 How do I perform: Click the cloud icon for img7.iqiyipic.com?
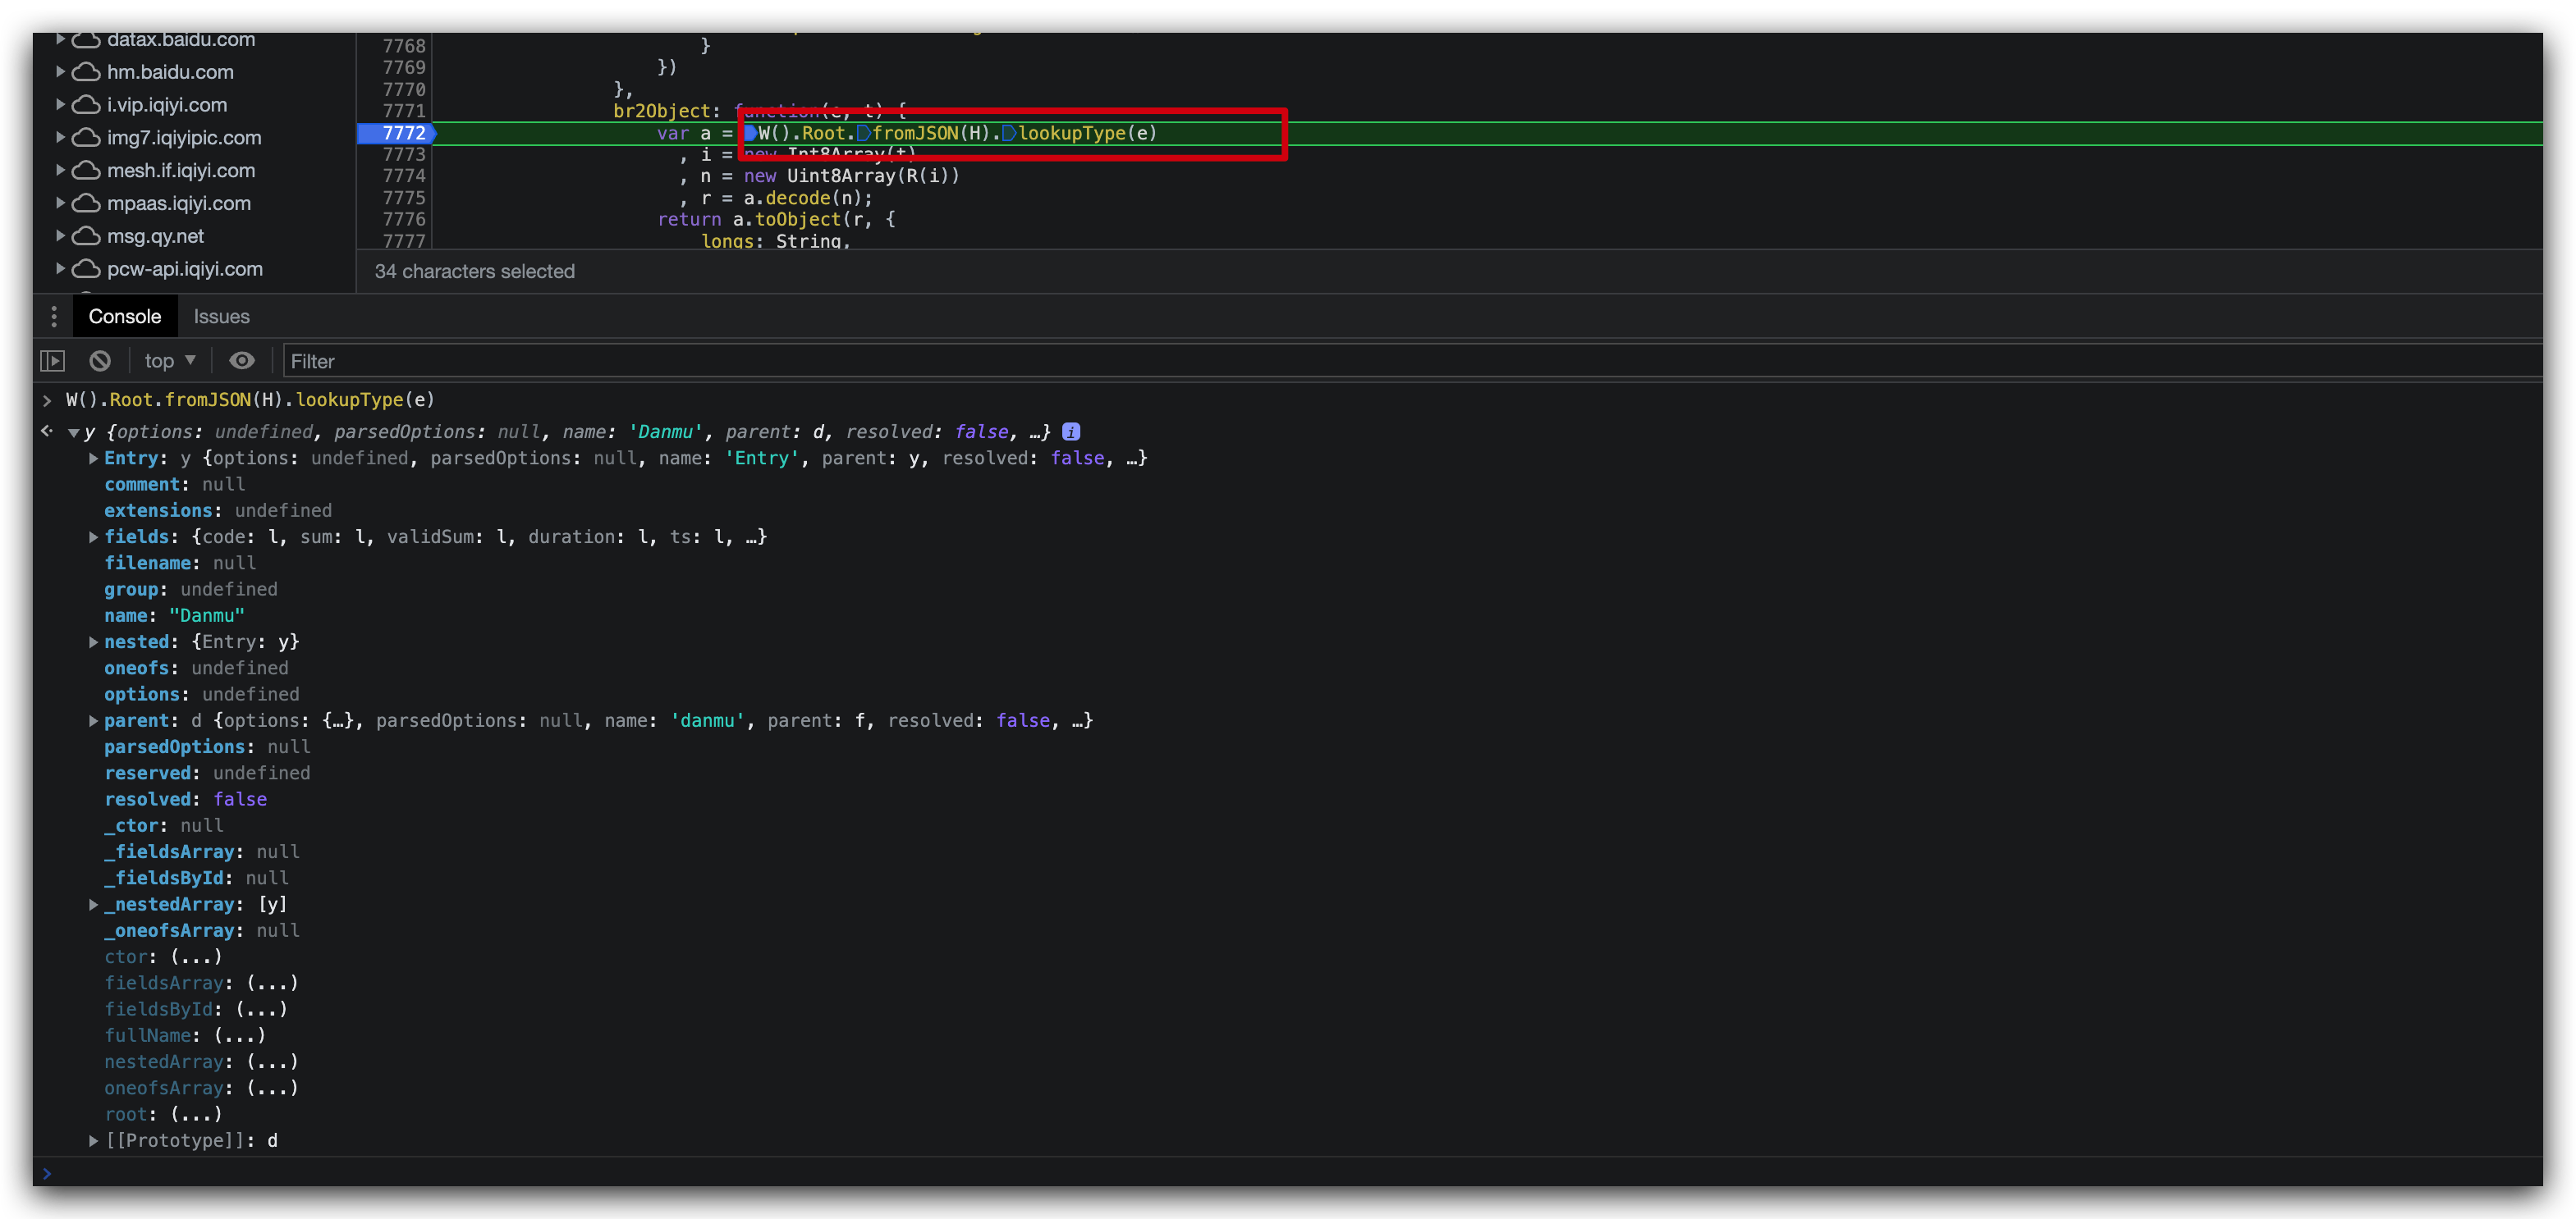87,138
